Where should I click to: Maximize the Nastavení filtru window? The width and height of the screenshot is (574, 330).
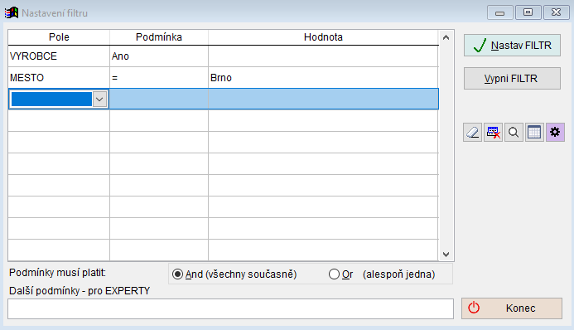pyautogui.click(x=528, y=12)
